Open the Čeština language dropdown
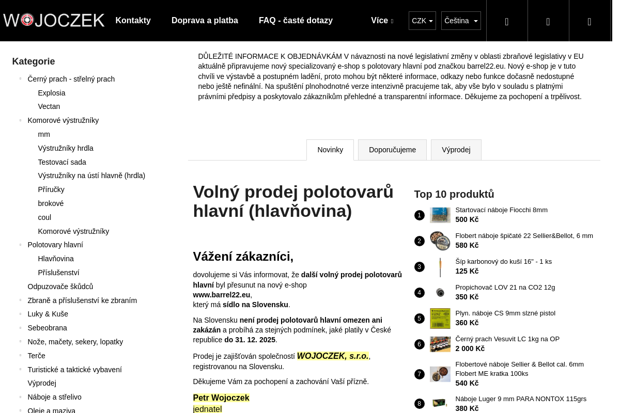The height and width of the screenshot is (413, 620). pyautogui.click(x=461, y=21)
